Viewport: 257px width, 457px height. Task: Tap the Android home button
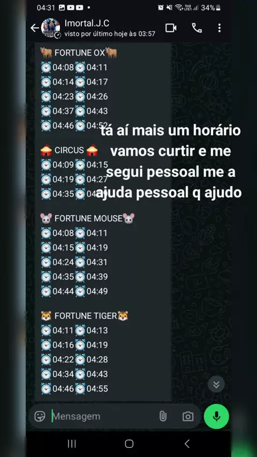point(129,444)
